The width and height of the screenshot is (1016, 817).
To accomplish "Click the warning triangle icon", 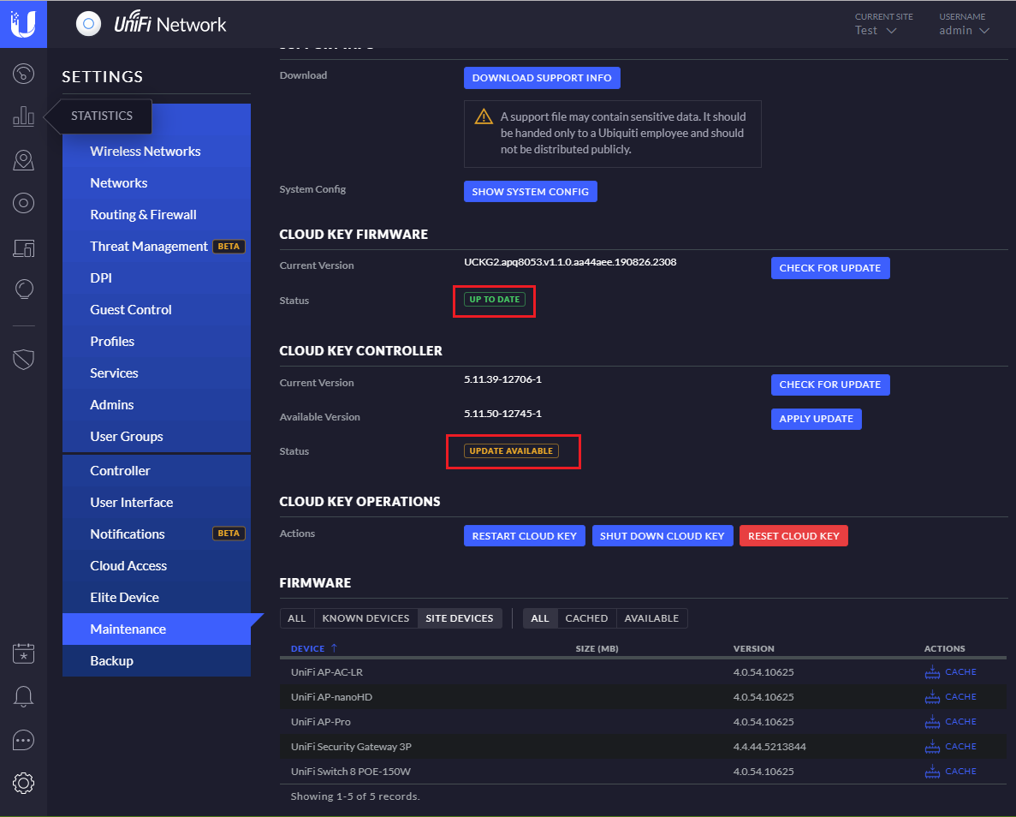I will click(x=484, y=116).
